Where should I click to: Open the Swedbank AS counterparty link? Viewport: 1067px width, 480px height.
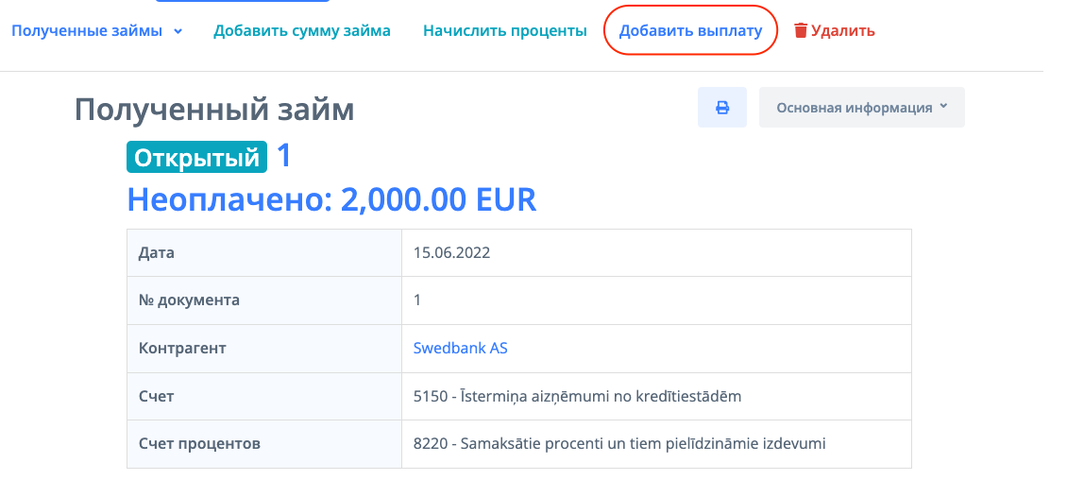coord(461,348)
